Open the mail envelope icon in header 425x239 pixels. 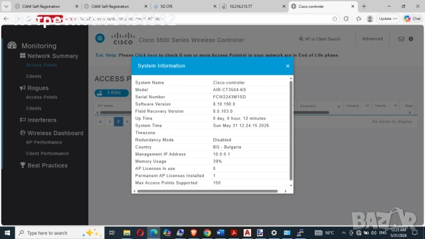401,39
